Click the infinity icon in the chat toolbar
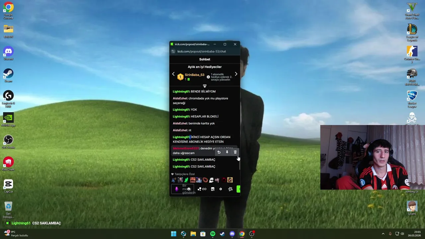This screenshot has height=239, width=425. click(204, 189)
